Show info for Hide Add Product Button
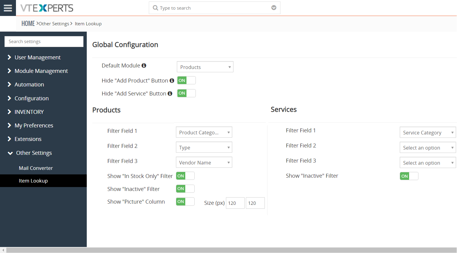 (x=172, y=80)
